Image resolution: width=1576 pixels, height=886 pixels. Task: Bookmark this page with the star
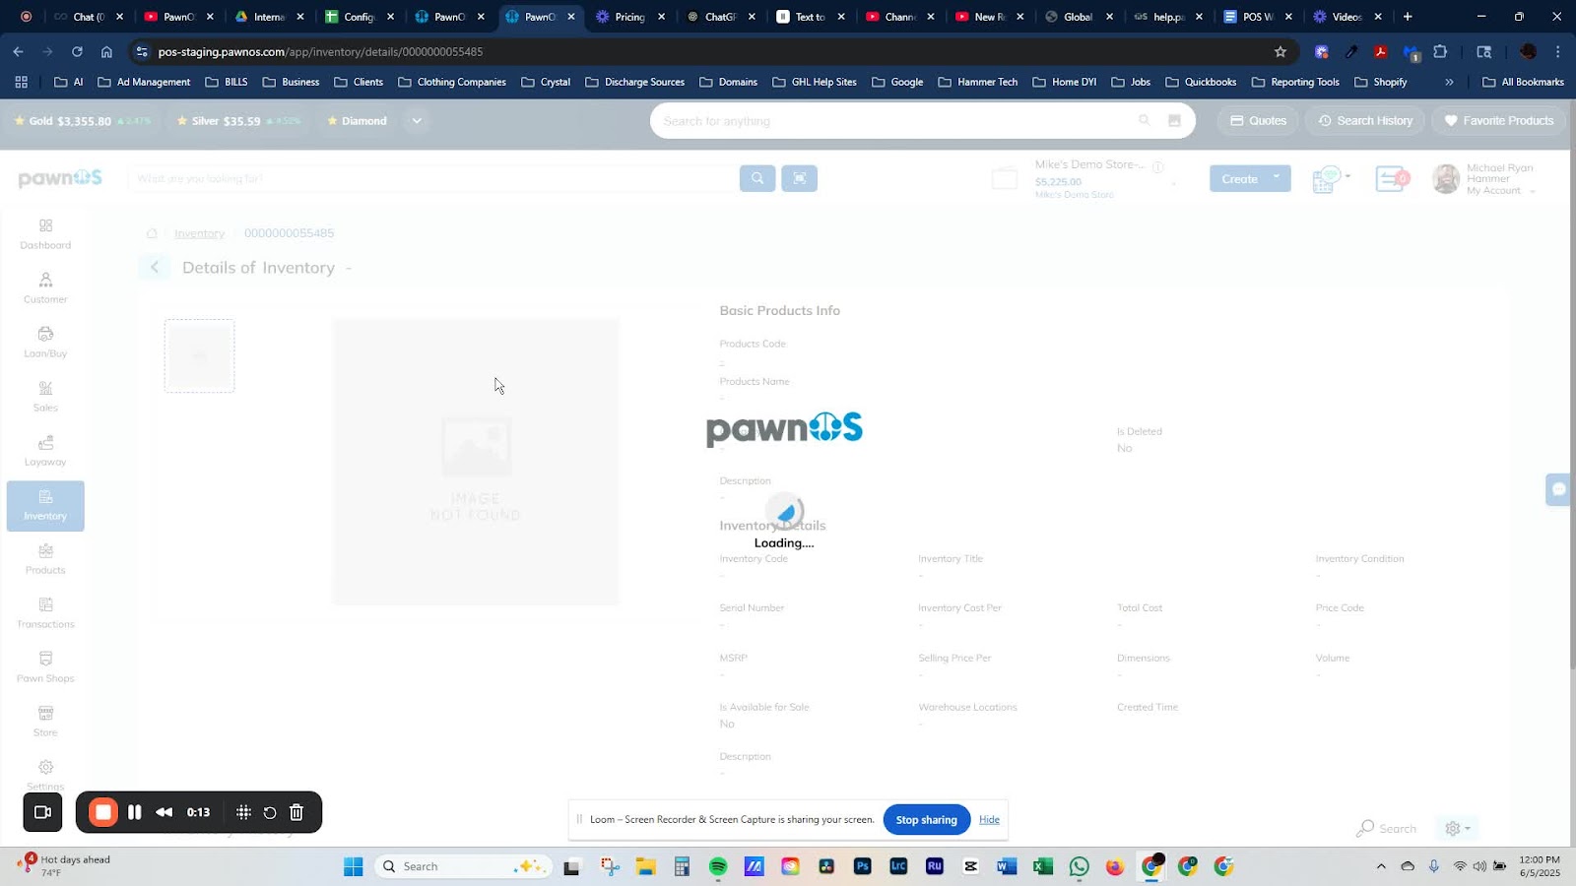(1280, 51)
